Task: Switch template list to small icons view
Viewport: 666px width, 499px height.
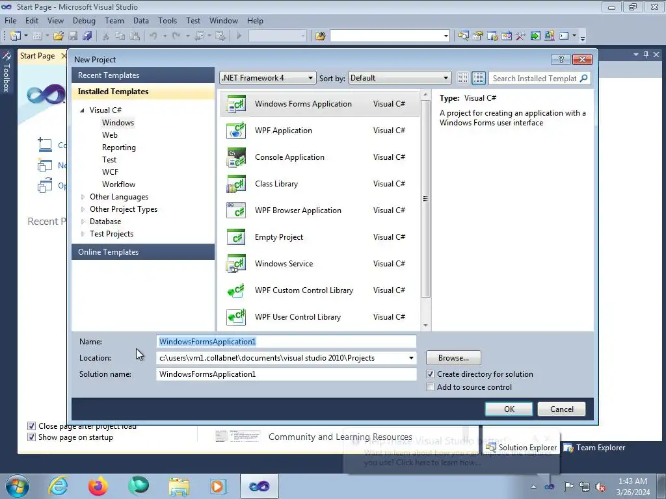Action: pyautogui.click(x=462, y=78)
